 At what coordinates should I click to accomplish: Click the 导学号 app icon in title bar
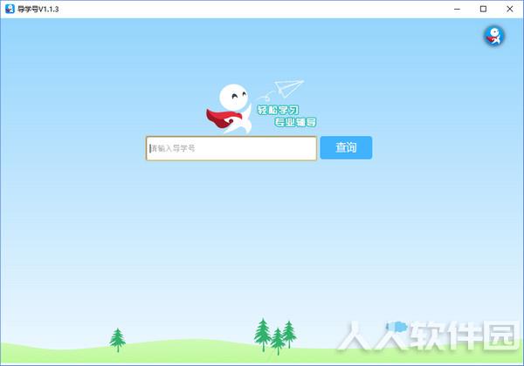click(x=10, y=9)
